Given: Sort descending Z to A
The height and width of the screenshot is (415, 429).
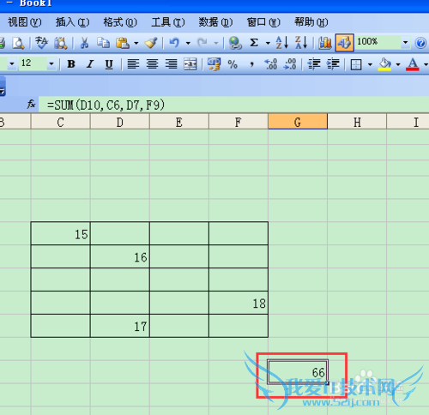Looking at the screenshot, I should click(301, 43).
